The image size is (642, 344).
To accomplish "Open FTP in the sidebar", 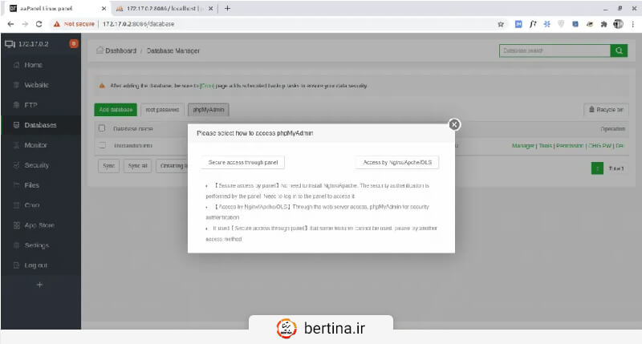I will click(x=30, y=105).
